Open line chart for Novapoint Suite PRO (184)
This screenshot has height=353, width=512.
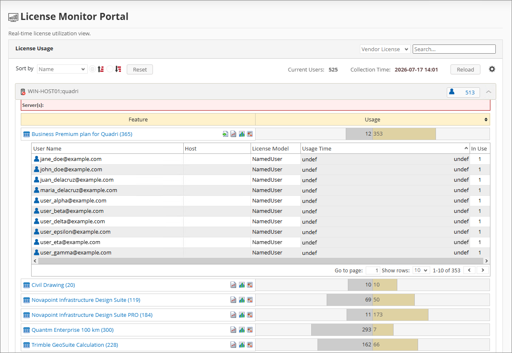point(234,315)
